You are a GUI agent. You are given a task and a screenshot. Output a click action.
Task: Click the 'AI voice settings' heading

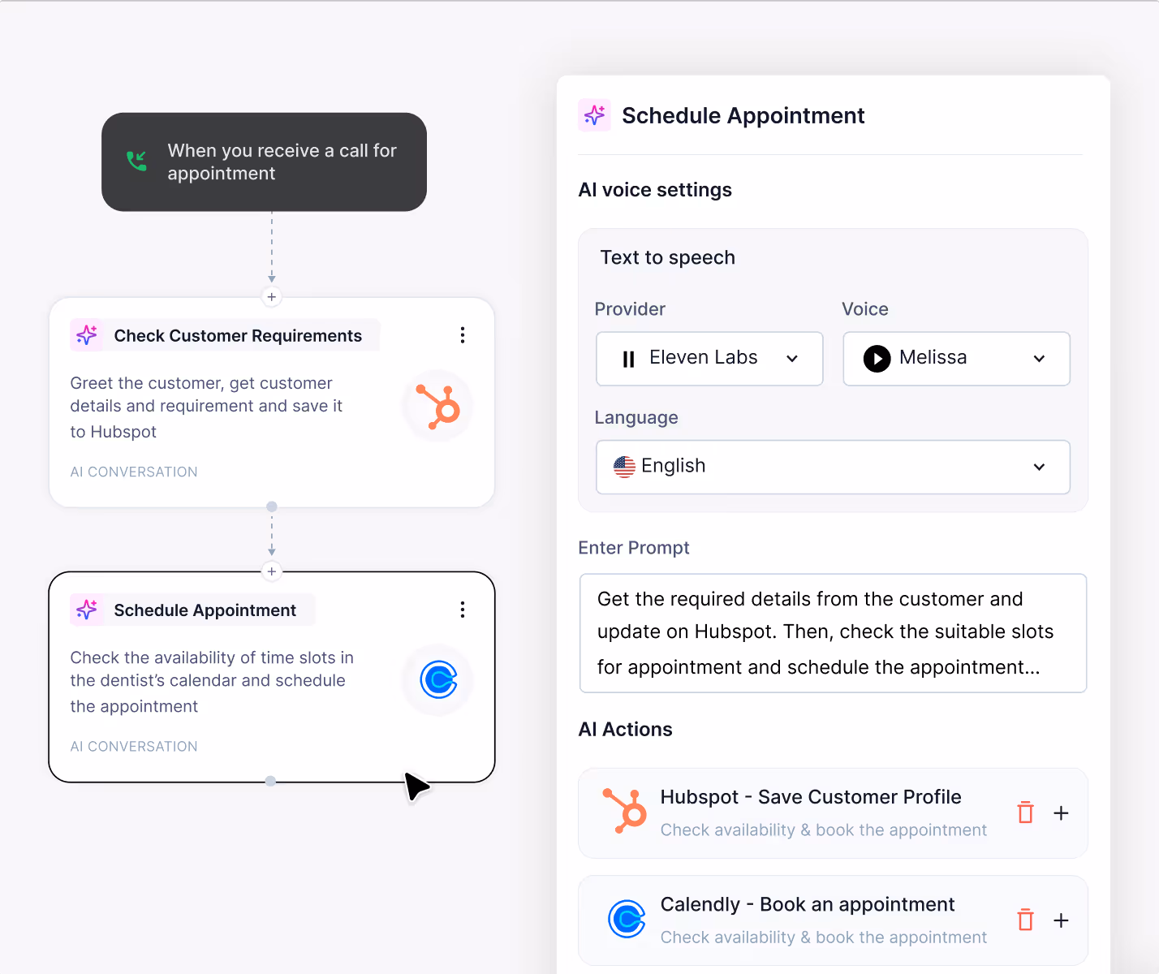pyautogui.click(x=655, y=190)
